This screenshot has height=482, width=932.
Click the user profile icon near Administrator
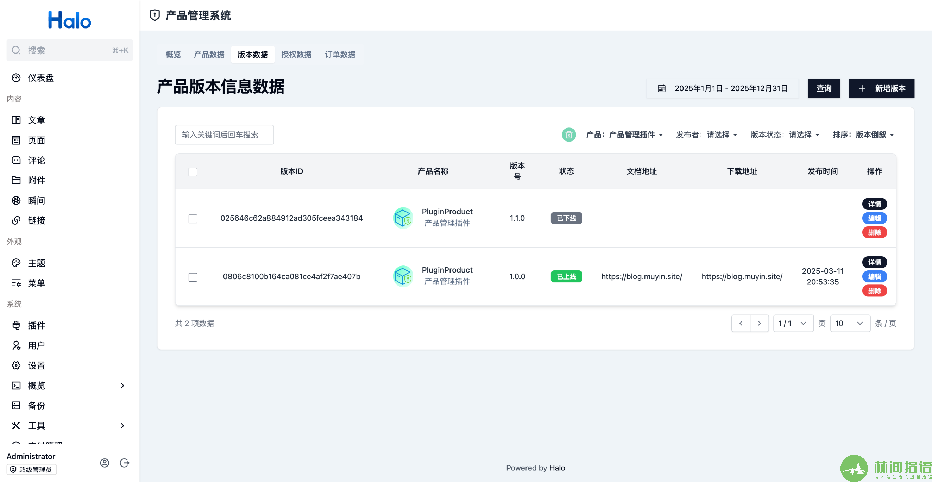point(105,463)
